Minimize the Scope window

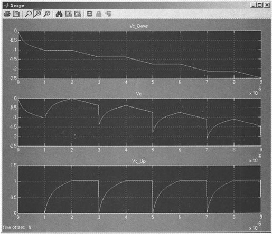coord(254,5)
